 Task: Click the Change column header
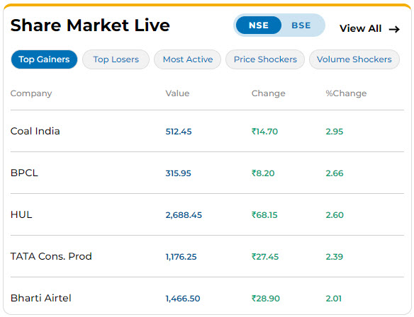(x=269, y=93)
